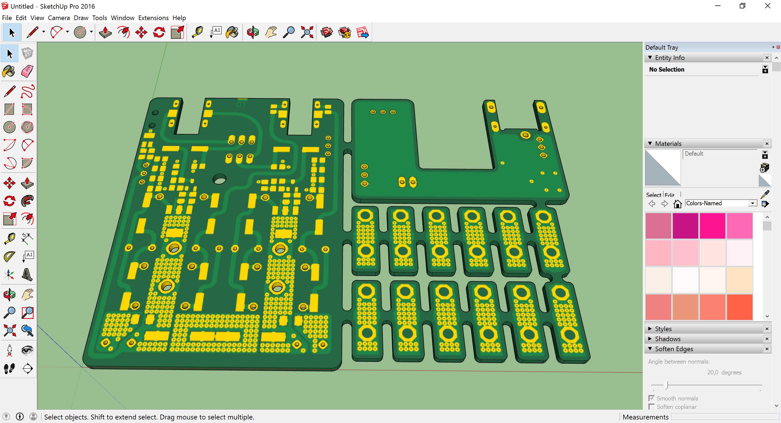Click the Previous view tool
The image size is (781, 423).
pyautogui.click(x=27, y=330)
